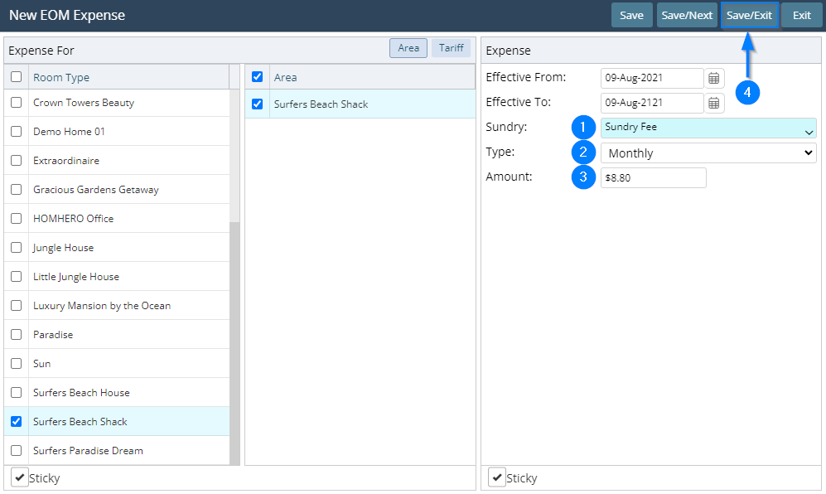
Task: Uncheck the Surfers Beach Shack room type
Action: click(x=16, y=422)
